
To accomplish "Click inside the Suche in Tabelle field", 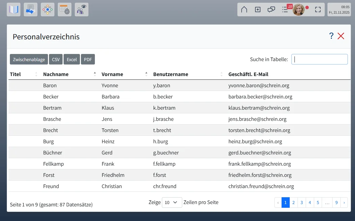I will point(319,59).
